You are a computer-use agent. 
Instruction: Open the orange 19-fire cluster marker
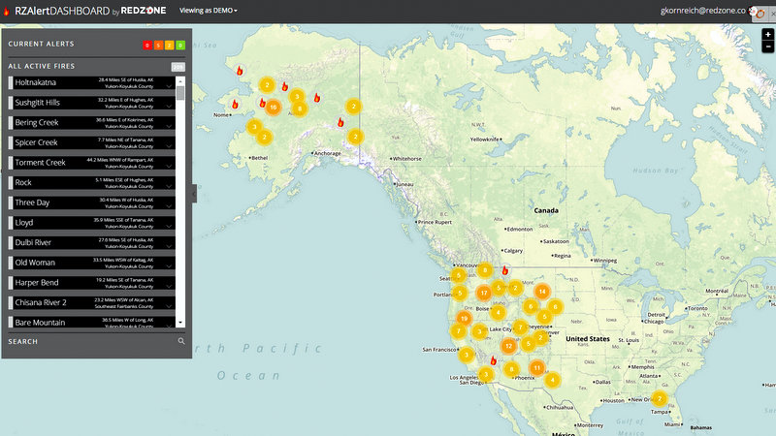[465, 319]
